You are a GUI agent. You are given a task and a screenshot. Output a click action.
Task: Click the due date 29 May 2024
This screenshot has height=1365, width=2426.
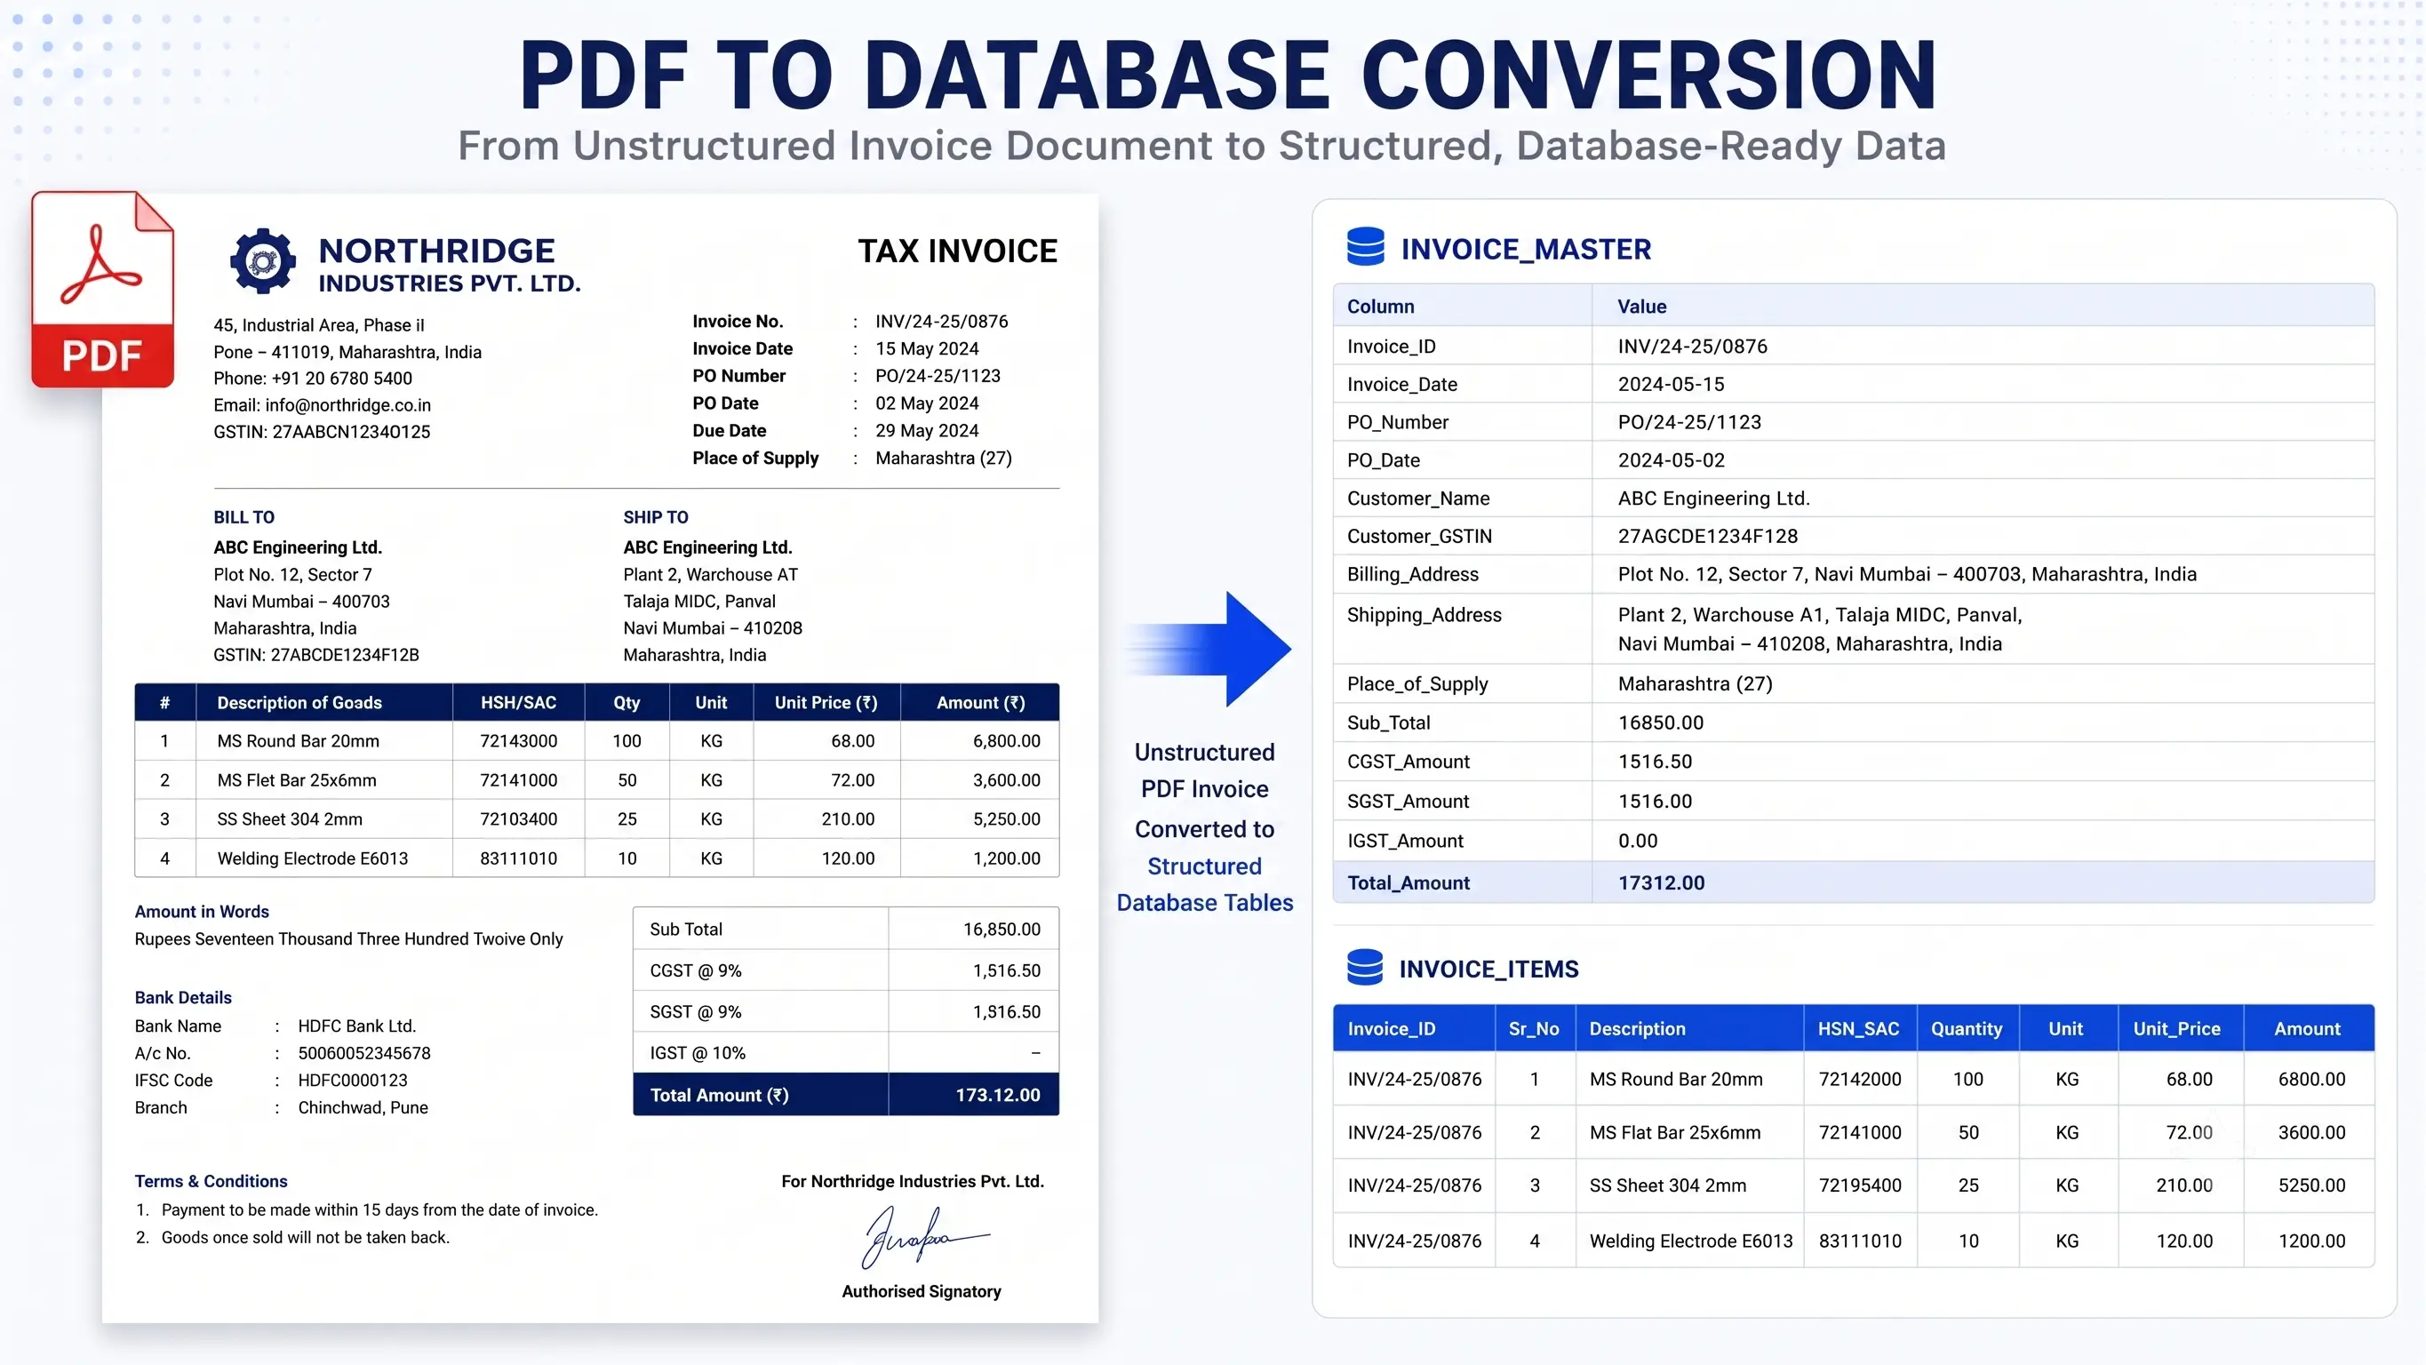[x=927, y=430]
